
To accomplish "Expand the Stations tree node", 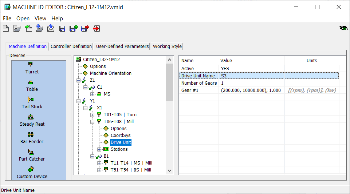I will pos(99,149).
